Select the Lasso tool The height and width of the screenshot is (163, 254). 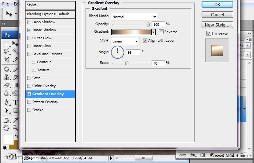point(7,52)
